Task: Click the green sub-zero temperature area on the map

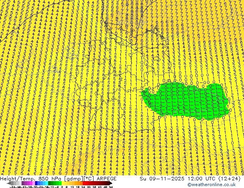Action: pyautogui.click(x=185, y=102)
